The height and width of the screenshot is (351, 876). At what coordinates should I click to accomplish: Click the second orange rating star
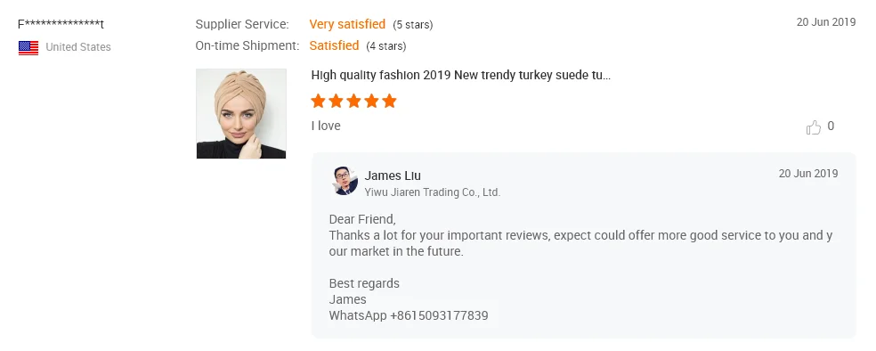click(x=336, y=102)
